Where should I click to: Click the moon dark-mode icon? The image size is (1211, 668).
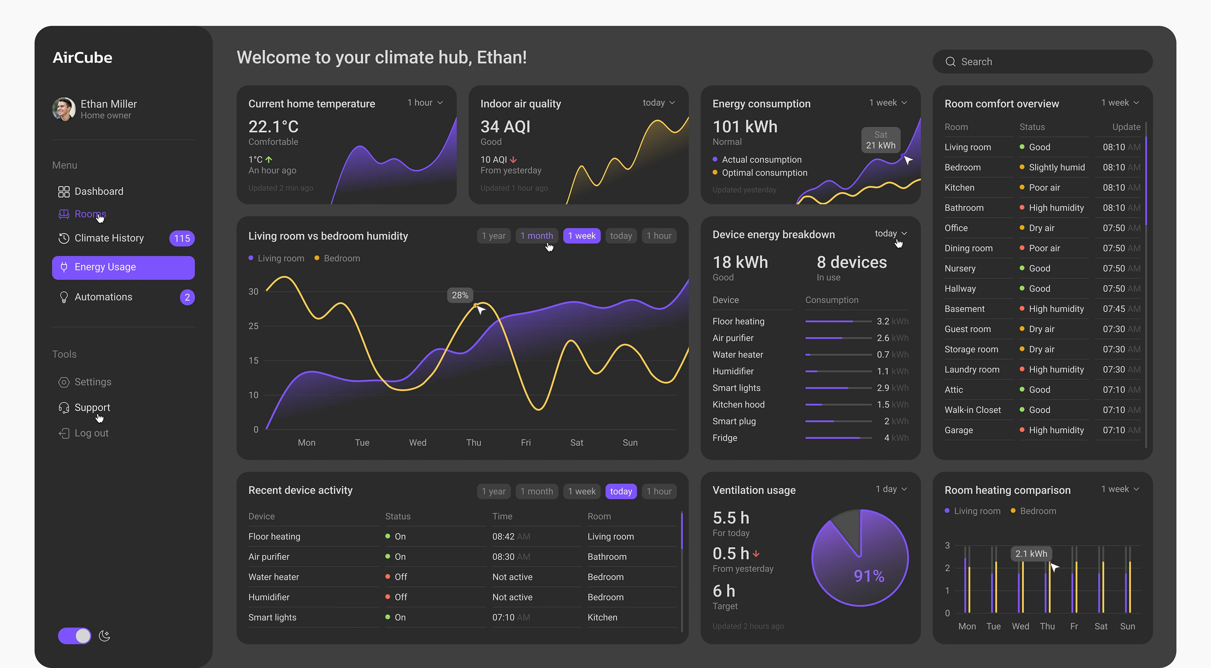tap(104, 636)
